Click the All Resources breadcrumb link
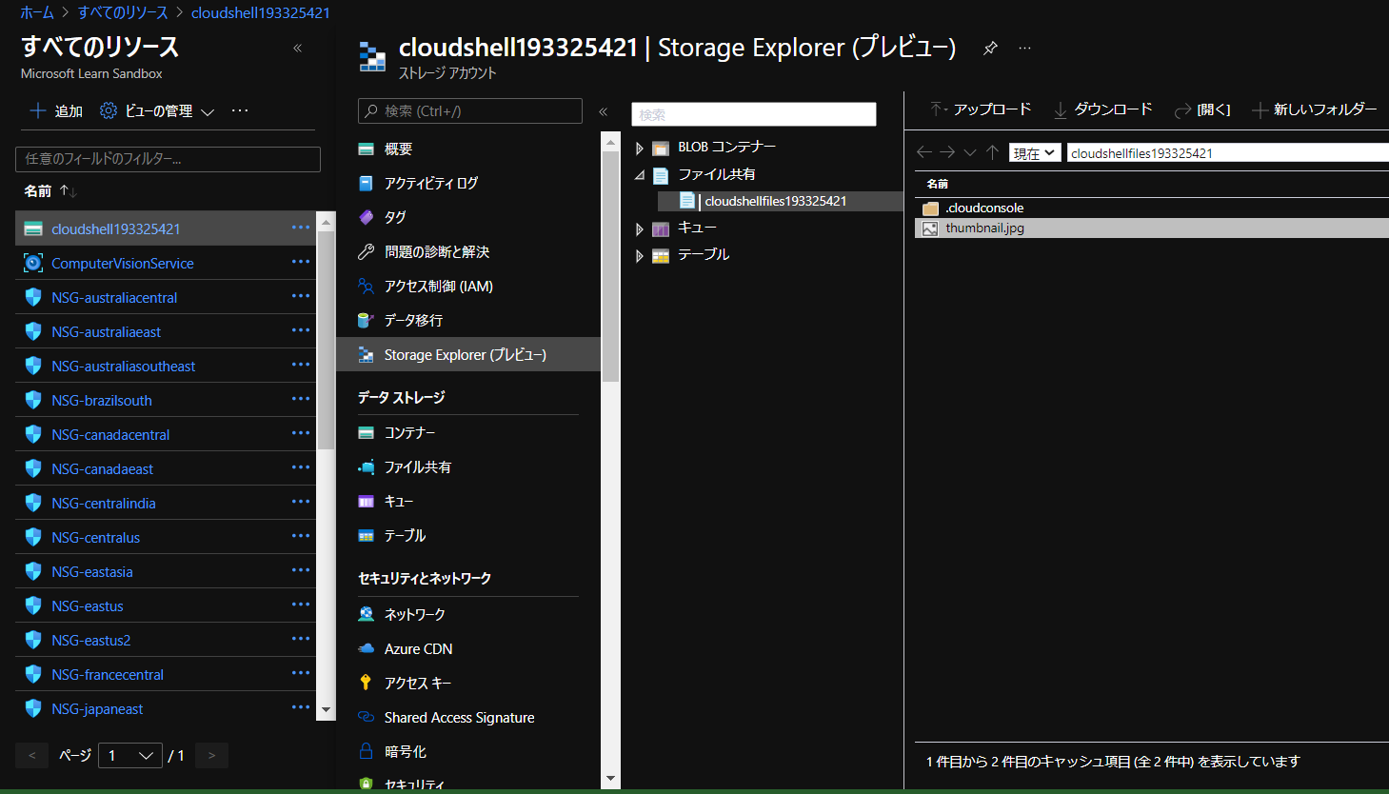 [123, 12]
